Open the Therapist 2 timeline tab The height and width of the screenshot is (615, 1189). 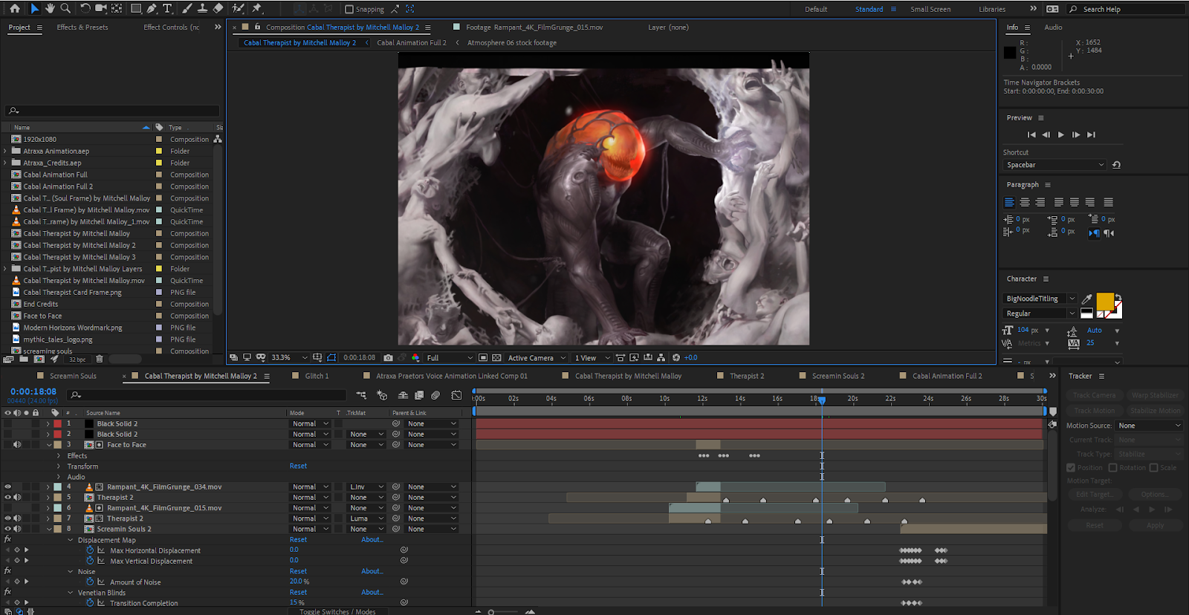coord(747,376)
